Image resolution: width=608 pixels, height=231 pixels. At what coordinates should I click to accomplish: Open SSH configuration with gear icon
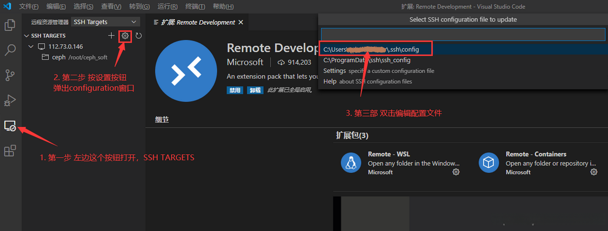click(125, 36)
